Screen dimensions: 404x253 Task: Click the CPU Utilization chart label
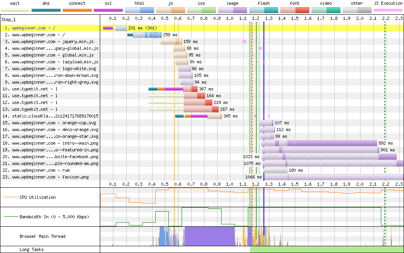click(x=38, y=197)
